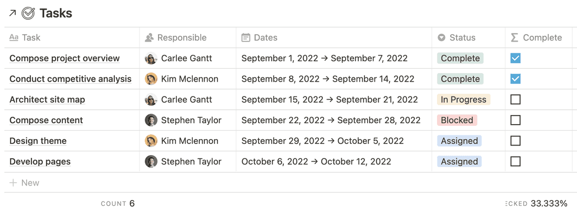
Task: Click the sigma formula icon by Complete
Action: tap(515, 38)
